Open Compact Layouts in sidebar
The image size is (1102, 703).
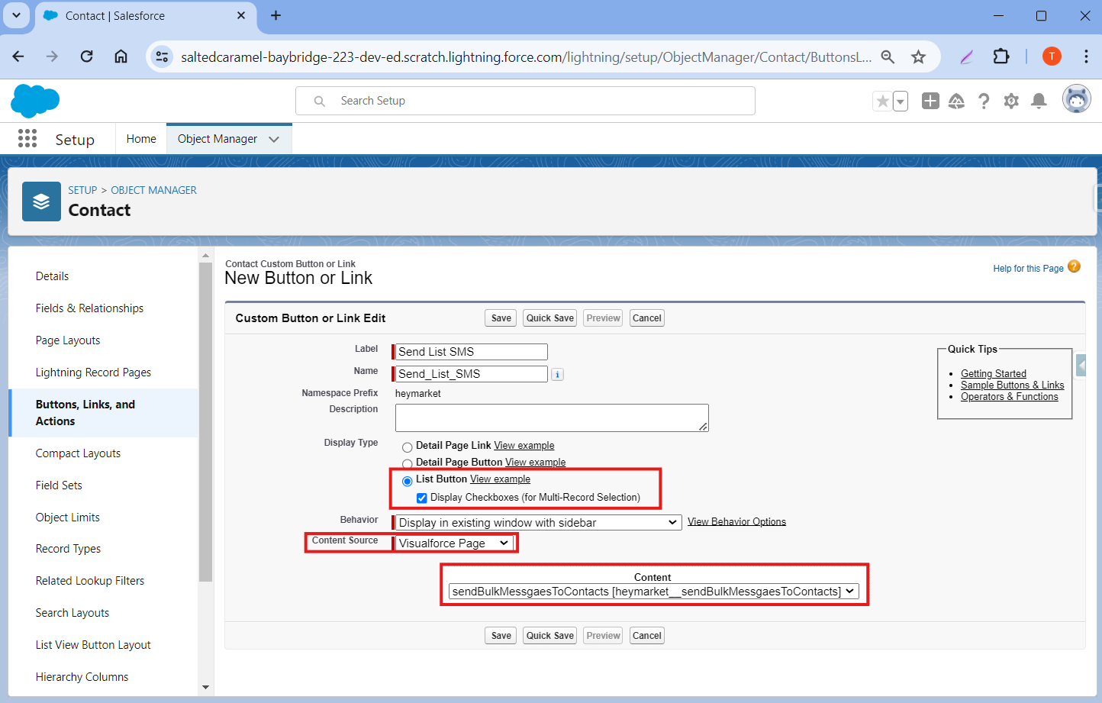pos(78,453)
